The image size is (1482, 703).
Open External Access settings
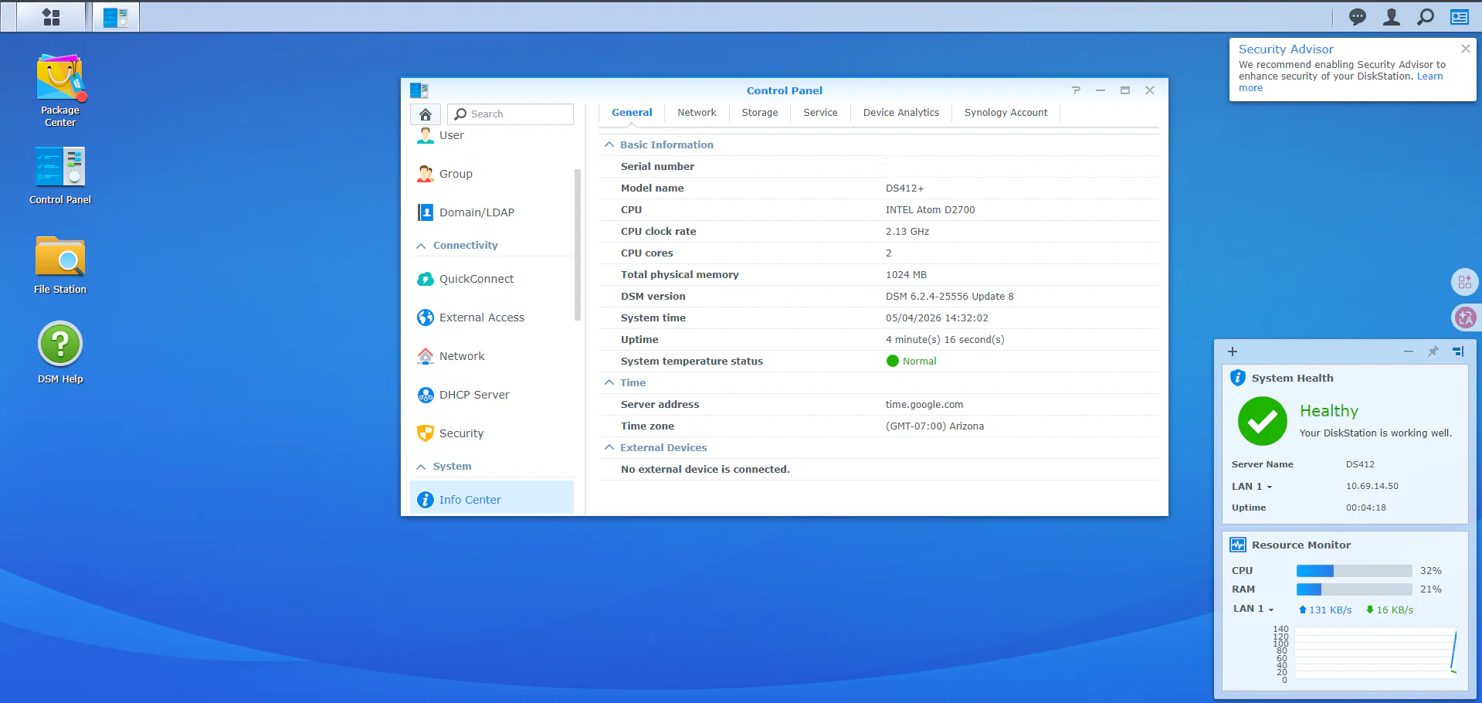492,318
